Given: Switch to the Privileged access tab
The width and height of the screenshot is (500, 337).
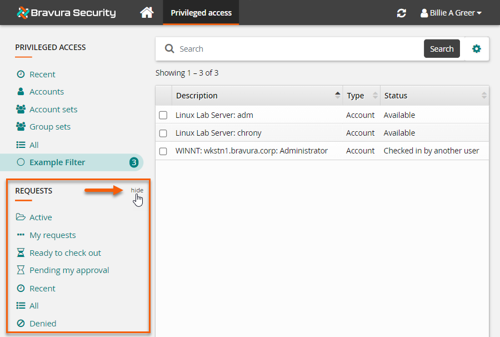Looking at the screenshot, I should coord(201,13).
